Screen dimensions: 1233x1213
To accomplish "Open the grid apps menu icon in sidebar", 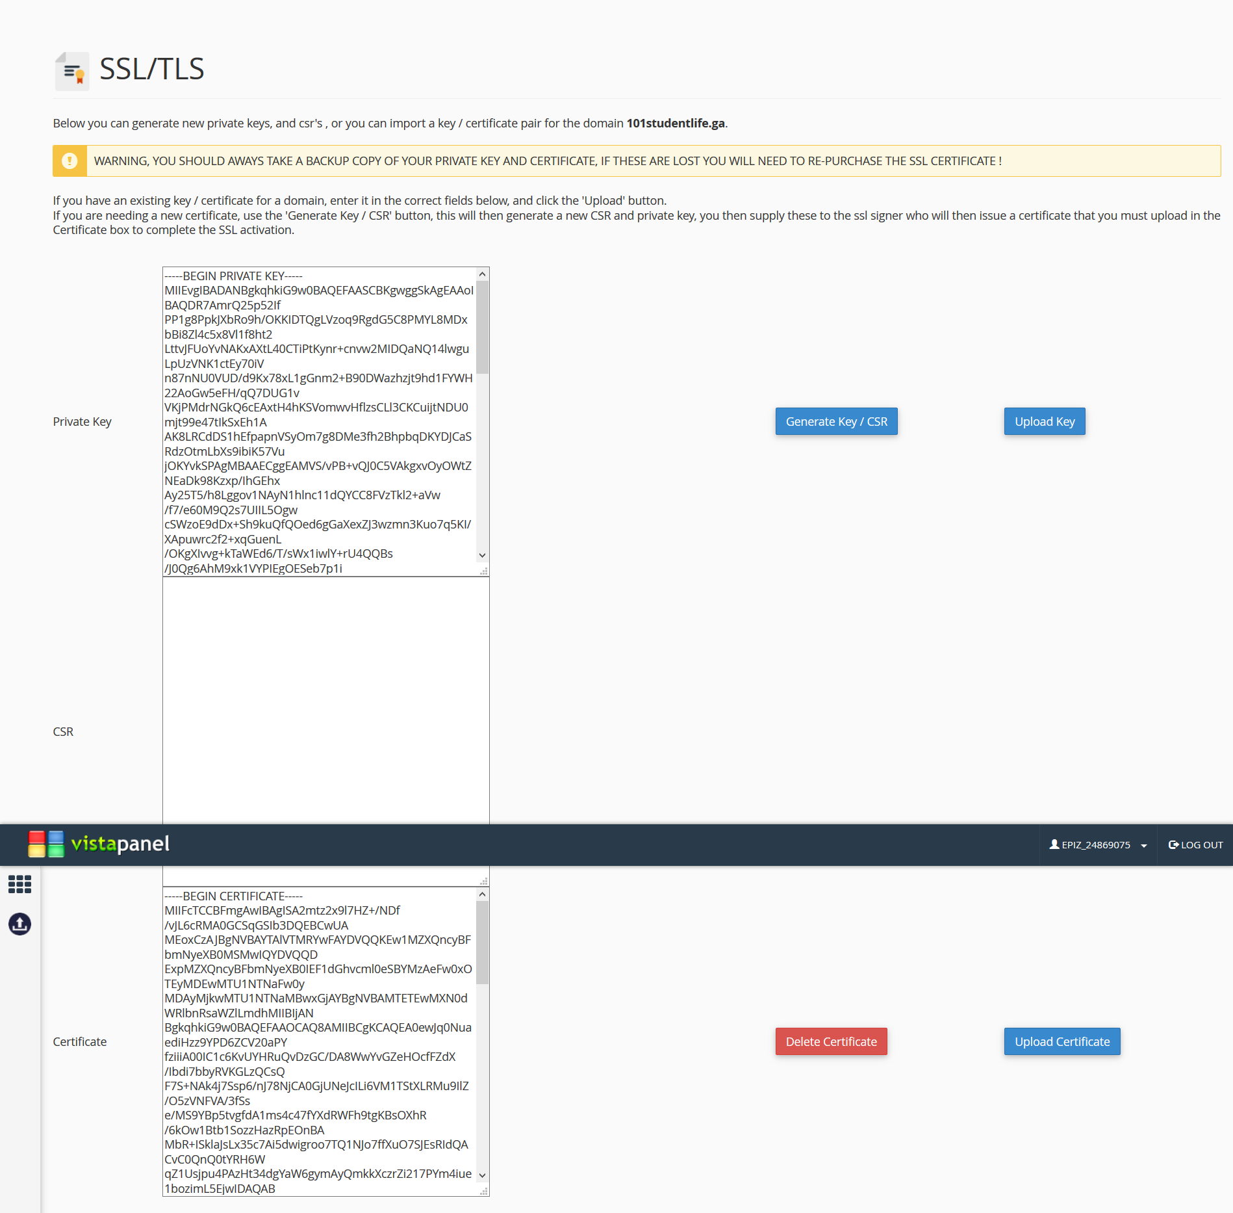I will [19, 884].
